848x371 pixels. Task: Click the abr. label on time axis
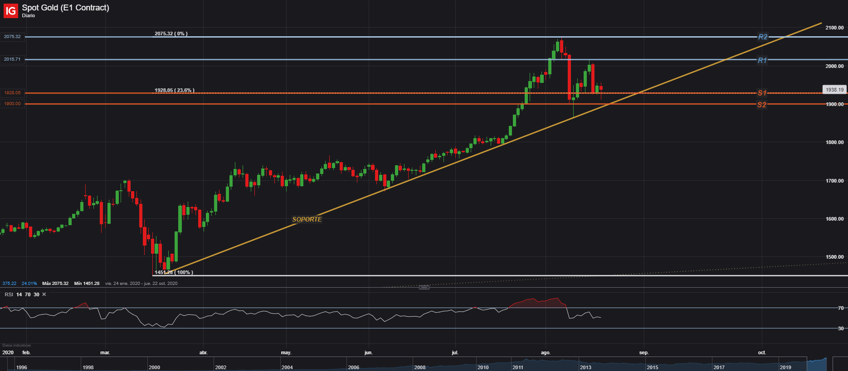pos(204,352)
